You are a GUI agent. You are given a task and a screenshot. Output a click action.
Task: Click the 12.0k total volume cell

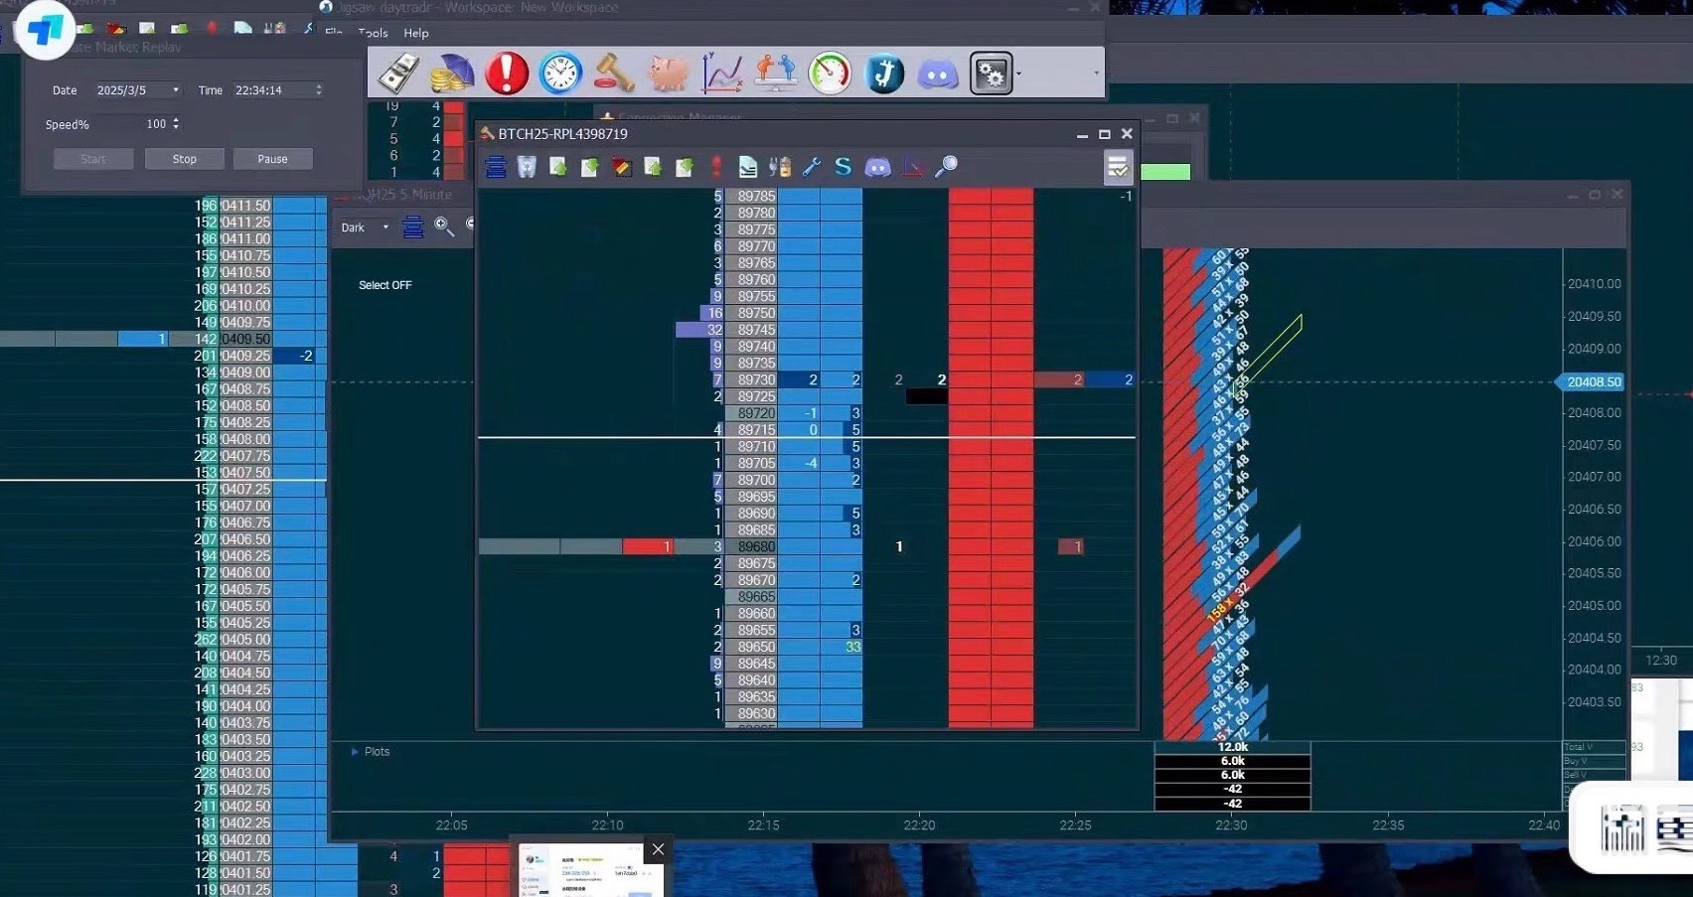(x=1232, y=747)
